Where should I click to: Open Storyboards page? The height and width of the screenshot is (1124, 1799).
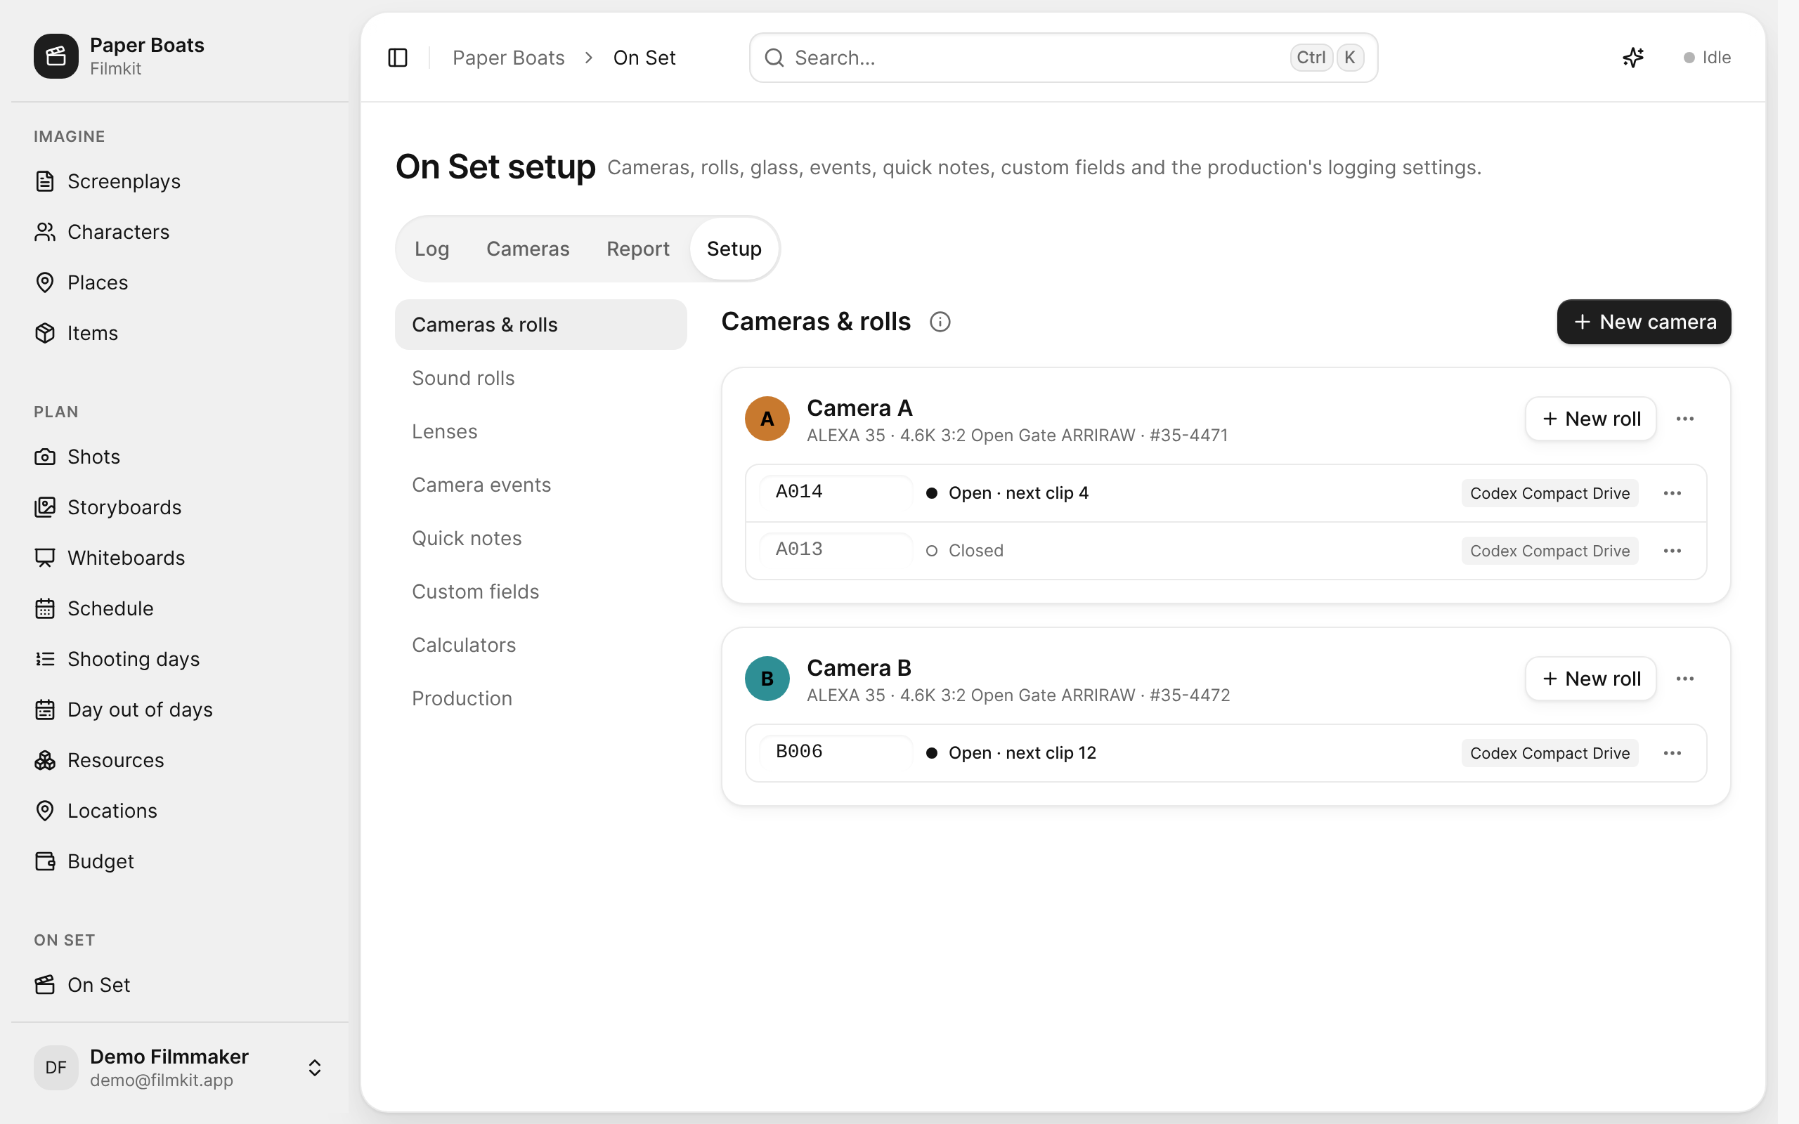(x=180, y=507)
